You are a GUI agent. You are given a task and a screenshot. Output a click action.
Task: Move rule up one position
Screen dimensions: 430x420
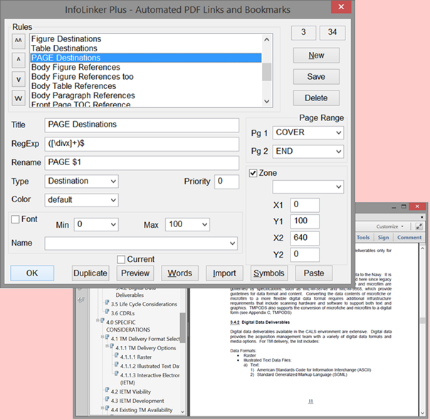pos(19,60)
